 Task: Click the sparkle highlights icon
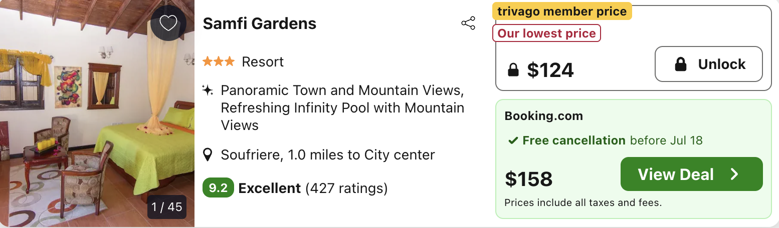coord(208,90)
